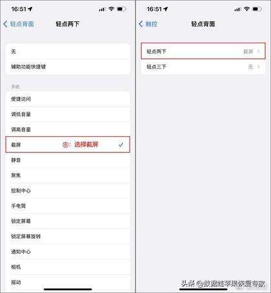Tap the Wi-Fi icon in right status bar
Screen dimensions: 271x293
246,9
